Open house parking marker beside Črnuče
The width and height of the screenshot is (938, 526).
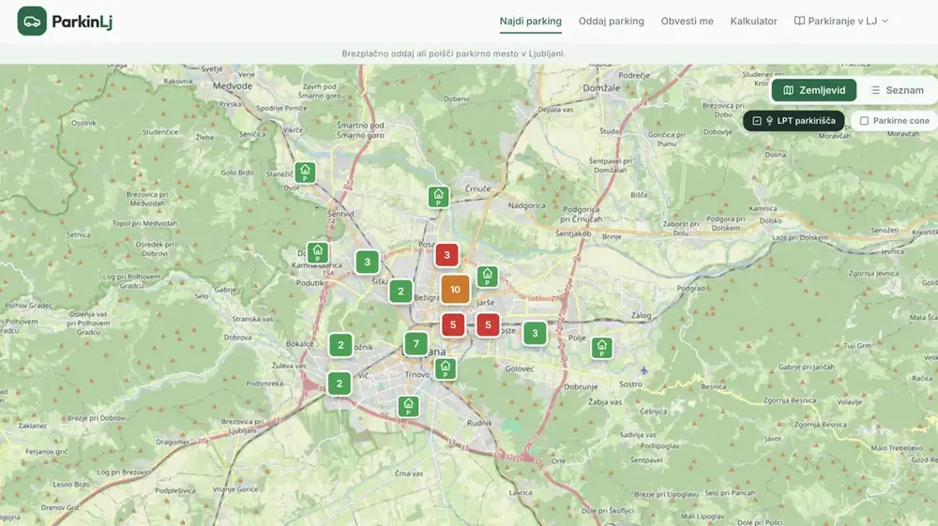pyautogui.click(x=438, y=197)
